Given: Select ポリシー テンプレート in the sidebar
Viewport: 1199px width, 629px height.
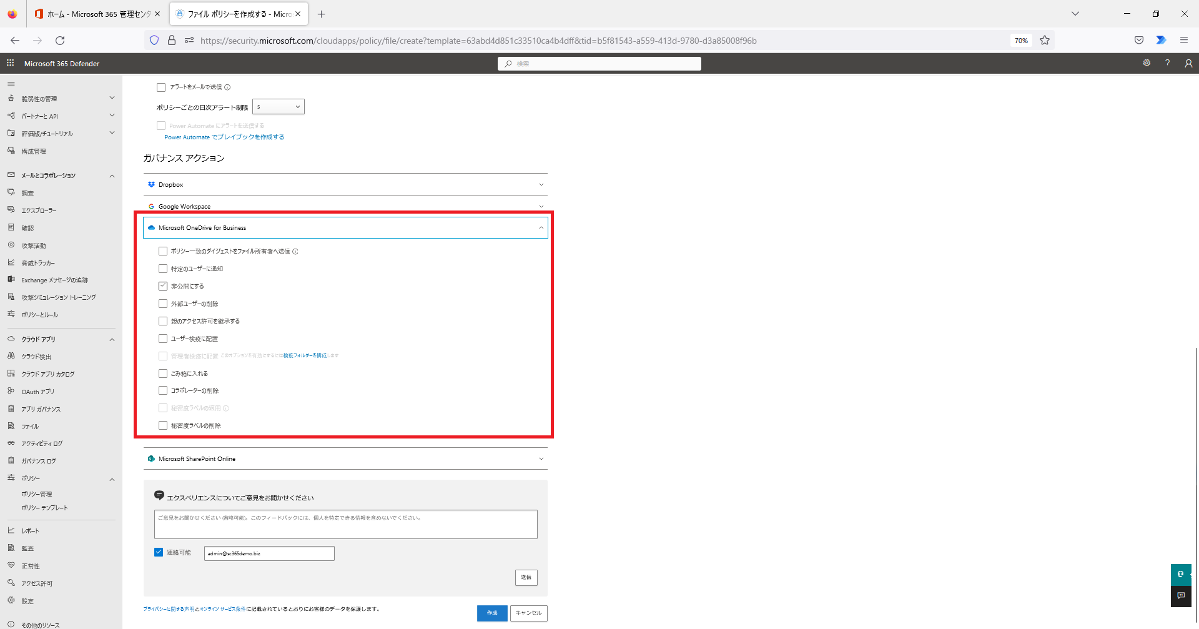Looking at the screenshot, I should pyautogui.click(x=44, y=508).
